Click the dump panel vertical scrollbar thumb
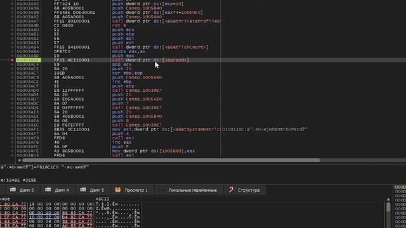The width and height of the screenshot is (406, 228). (388, 207)
